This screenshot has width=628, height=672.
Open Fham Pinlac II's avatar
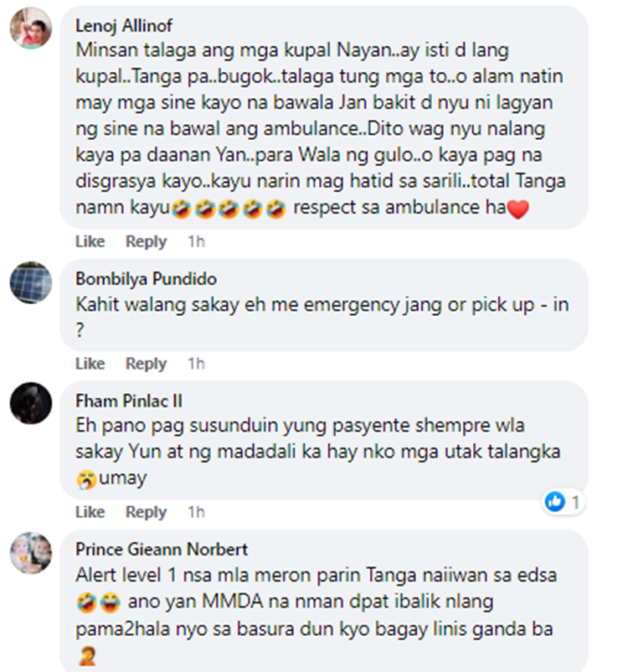[31, 403]
